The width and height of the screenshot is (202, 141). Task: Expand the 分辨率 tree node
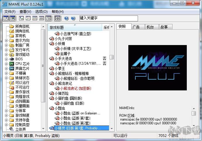coord(6,111)
